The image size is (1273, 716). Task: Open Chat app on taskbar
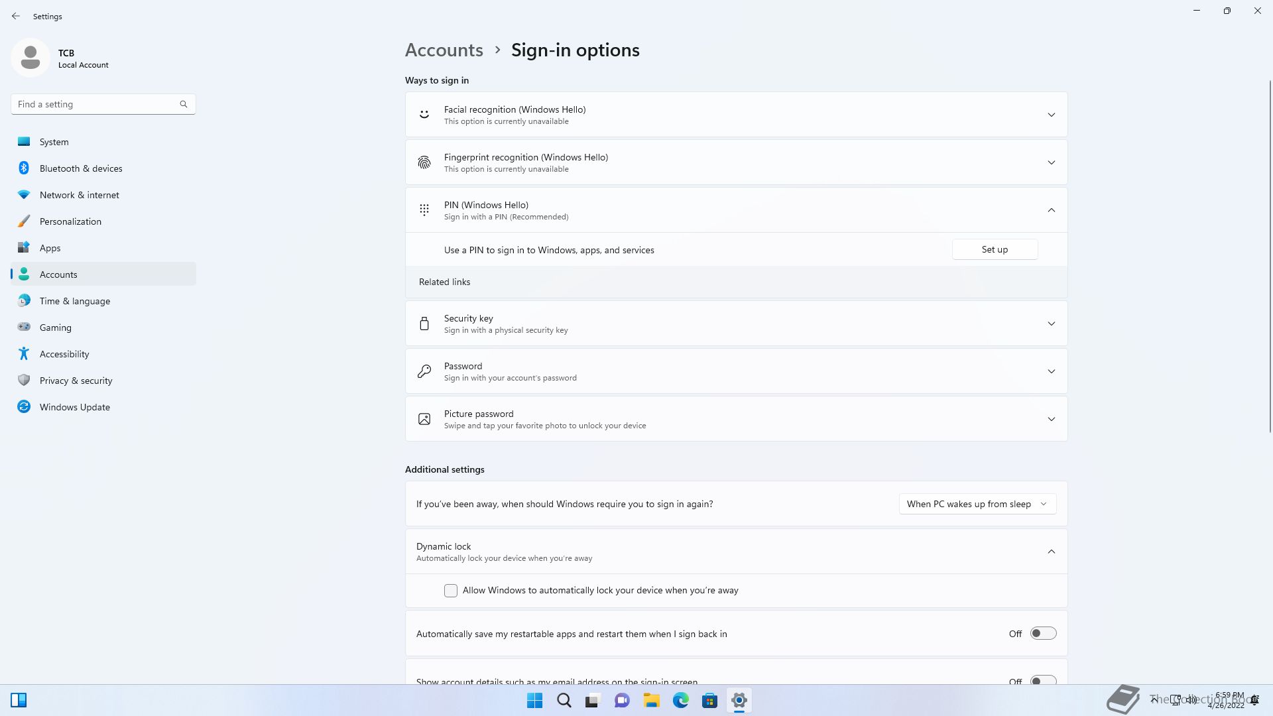(x=622, y=700)
